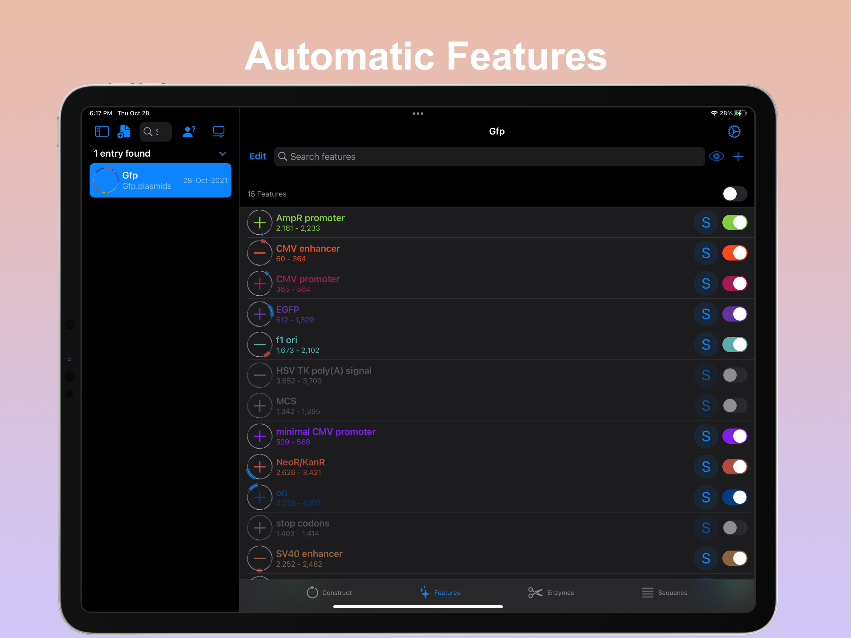851x638 pixels.
Task: Expand the chevron next to 1 entry found
Action: coord(222,154)
